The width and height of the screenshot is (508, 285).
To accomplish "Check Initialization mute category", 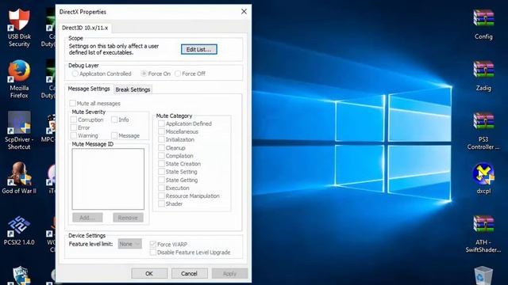I will point(161,139).
